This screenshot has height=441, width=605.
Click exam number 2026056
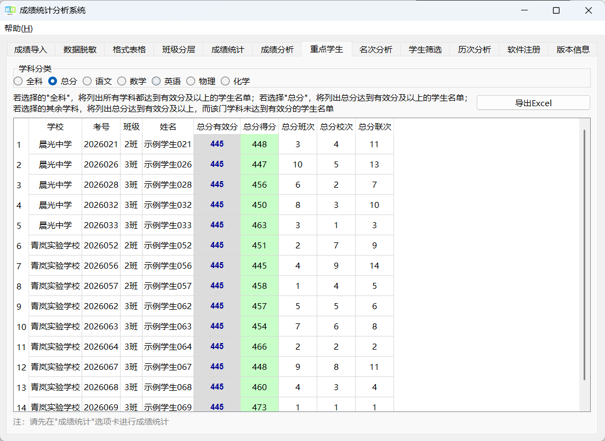[101, 266]
